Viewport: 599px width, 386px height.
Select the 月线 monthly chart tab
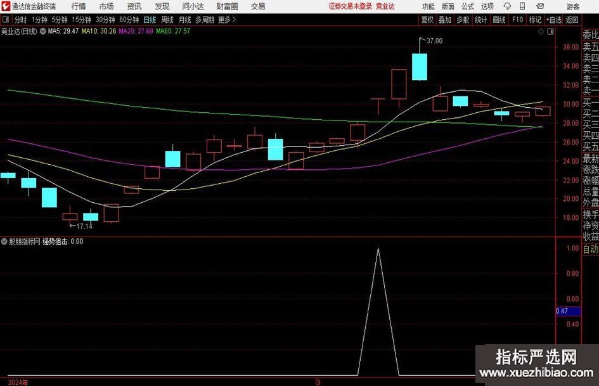(184, 20)
